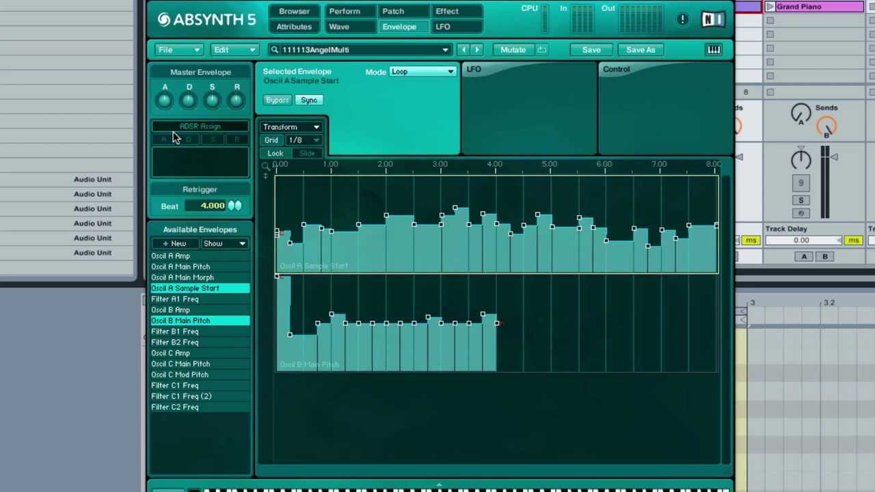Click the Absynth 5 logo
Image resolution: width=875 pixels, height=492 pixels.
coord(206,19)
